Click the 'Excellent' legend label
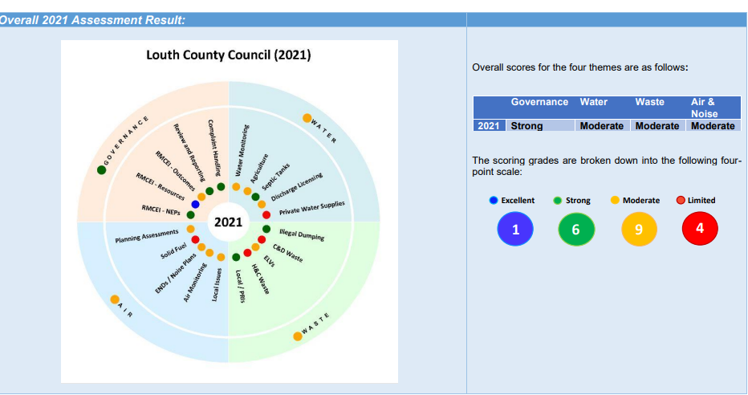This screenshot has height=395, width=748. 518,201
